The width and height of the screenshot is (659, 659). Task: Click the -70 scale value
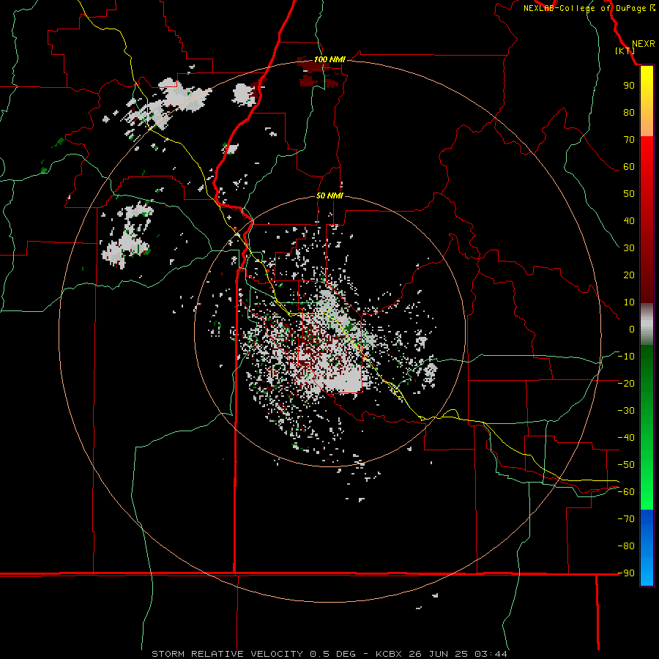[626, 519]
